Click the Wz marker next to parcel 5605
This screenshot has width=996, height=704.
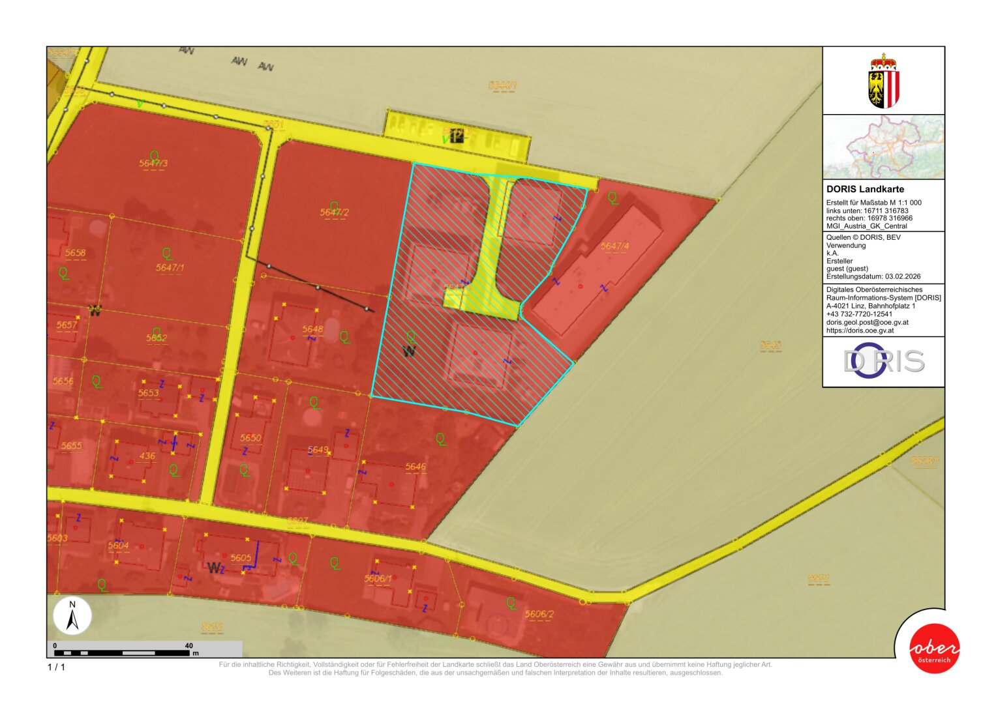coord(216,568)
